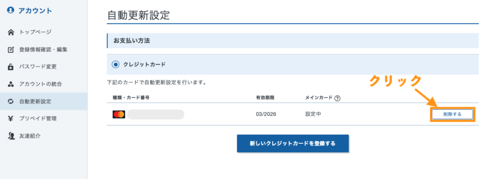The image size is (503, 179).
Task: Click the クレジットカード payment method label
Action: (144, 65)
